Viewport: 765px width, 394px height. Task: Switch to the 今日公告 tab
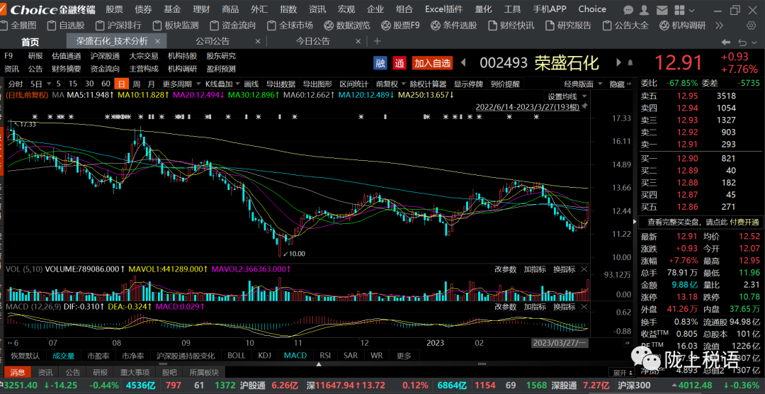[313, 42]
